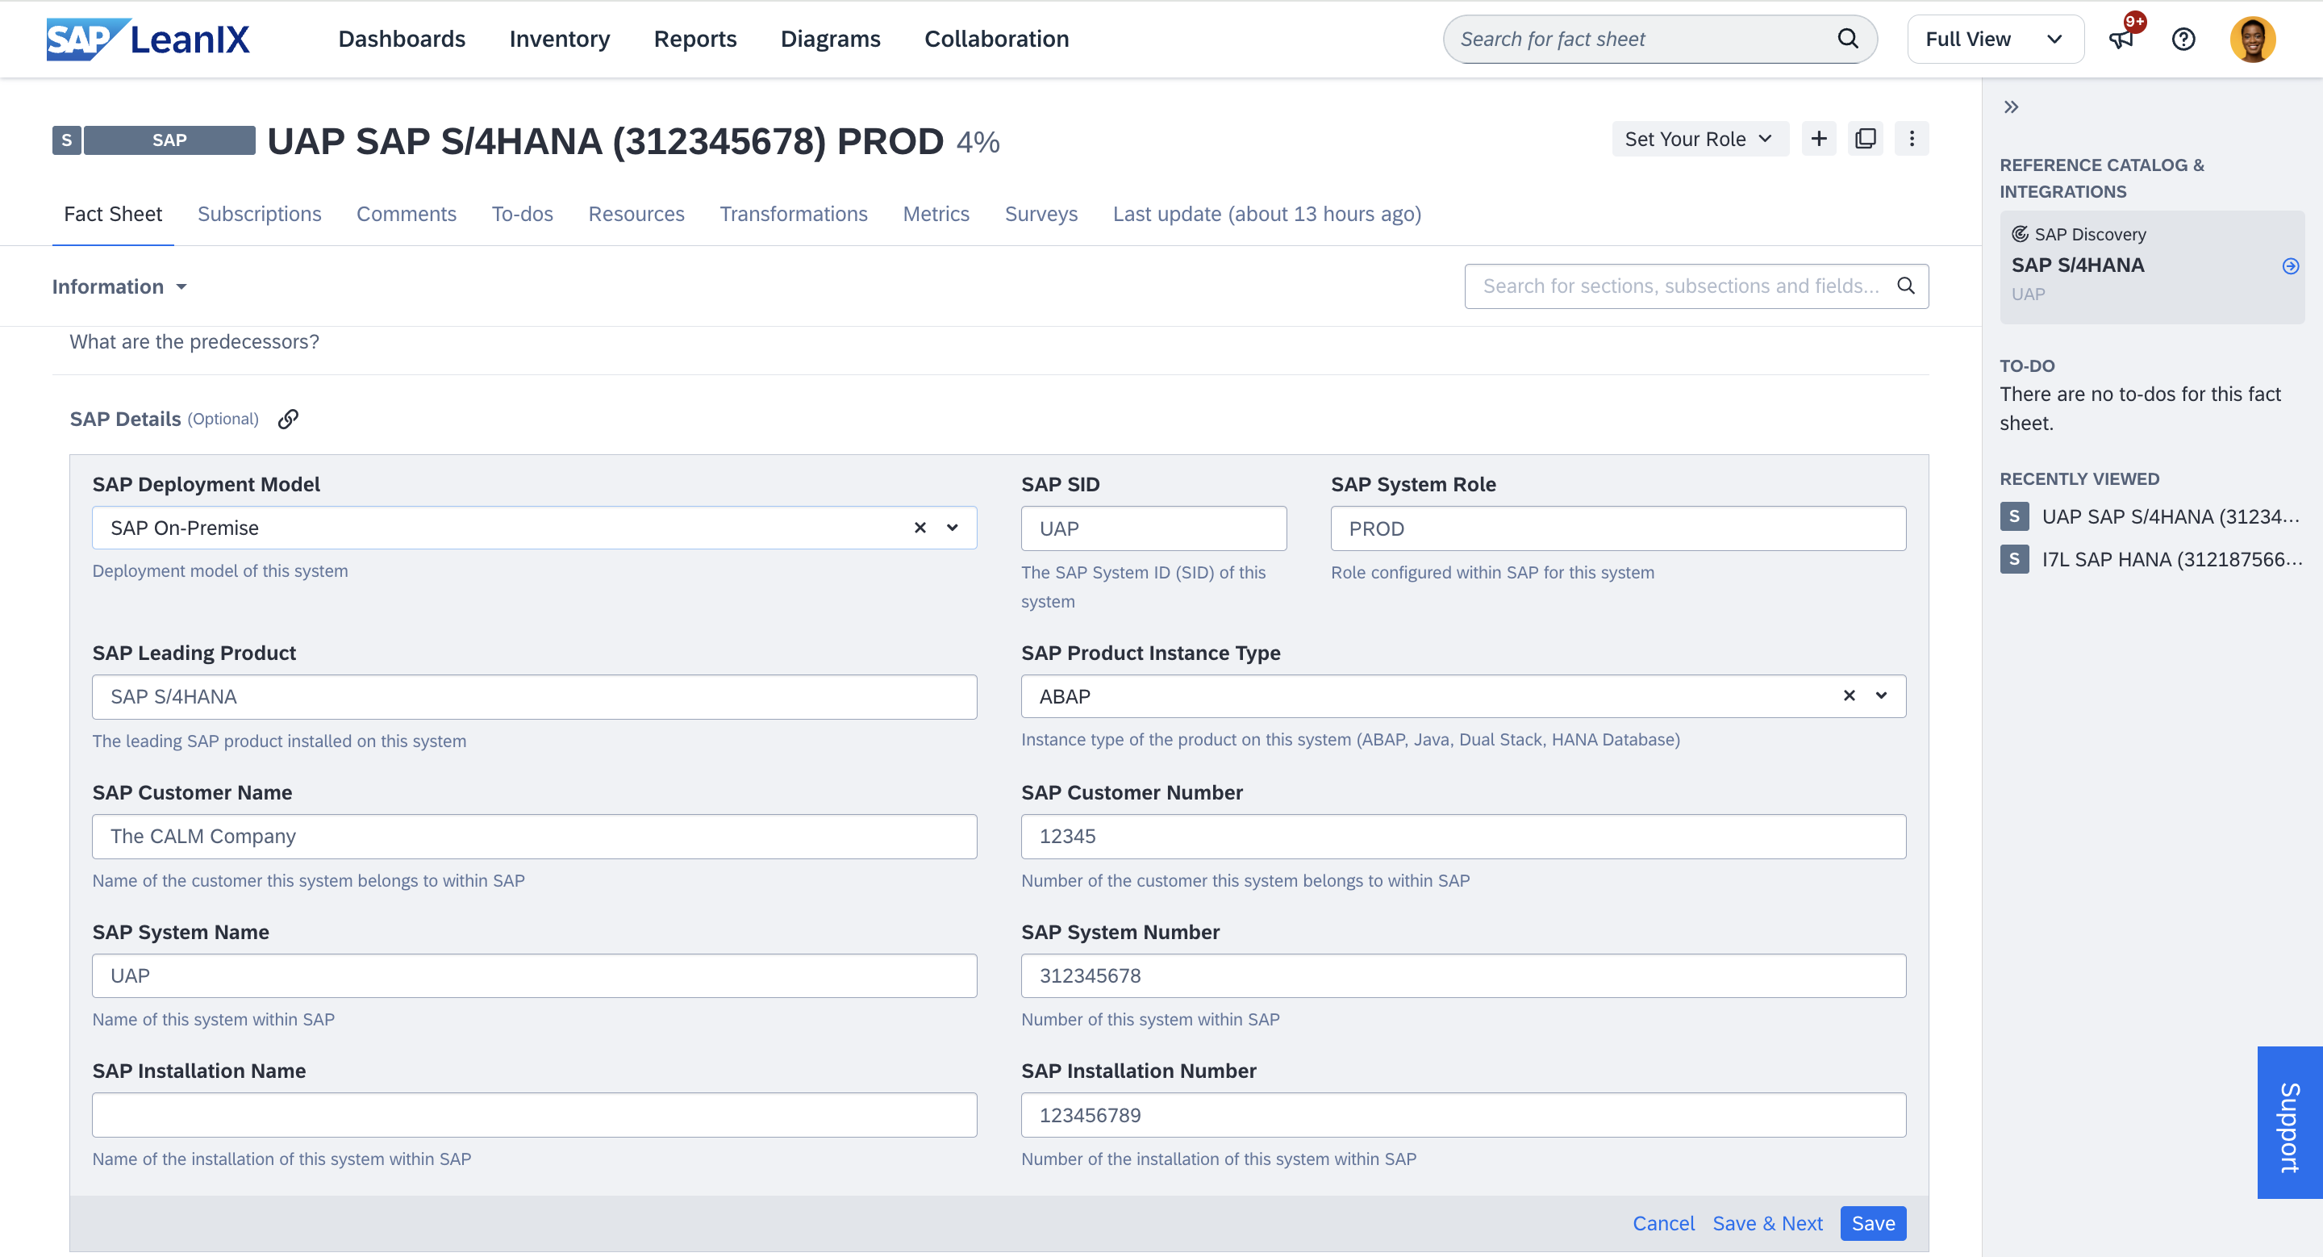
Task: Open the Reports menu
Action: click(695, 39)
